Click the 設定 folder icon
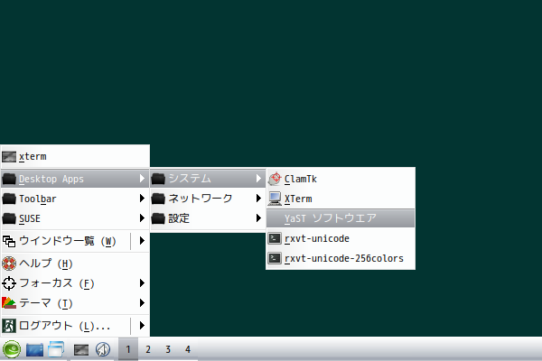Image resolution: width=542 pixels, height=361 pixels. (158, 218)
